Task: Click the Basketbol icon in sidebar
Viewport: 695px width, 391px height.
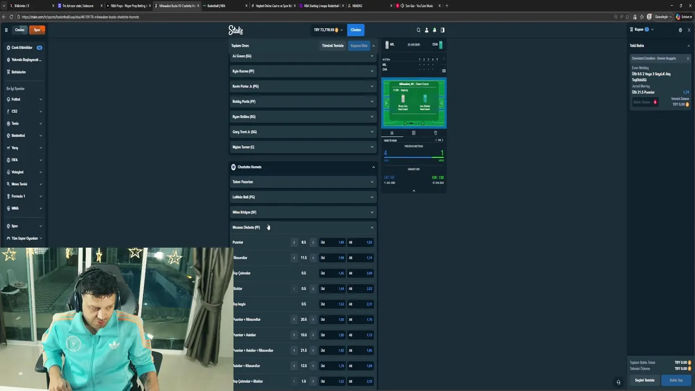Action: (x=9, y=135)
